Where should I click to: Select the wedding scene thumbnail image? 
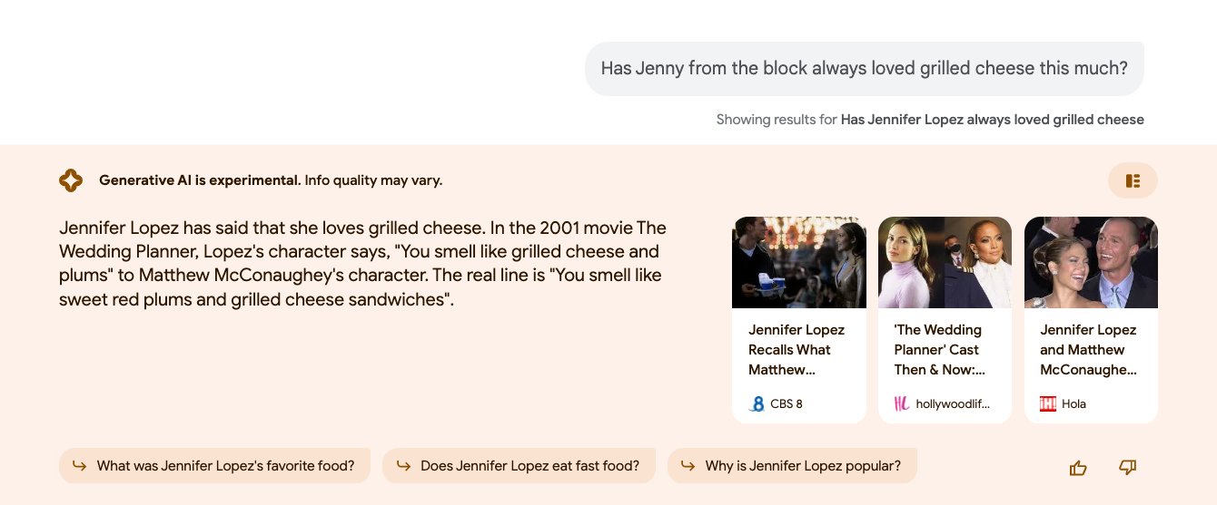pyautogui.click(x=799, y=263)
